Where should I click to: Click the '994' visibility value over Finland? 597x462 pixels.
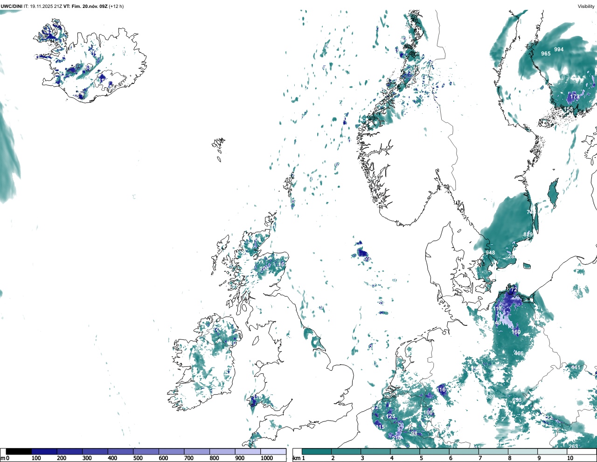(559, 49)
